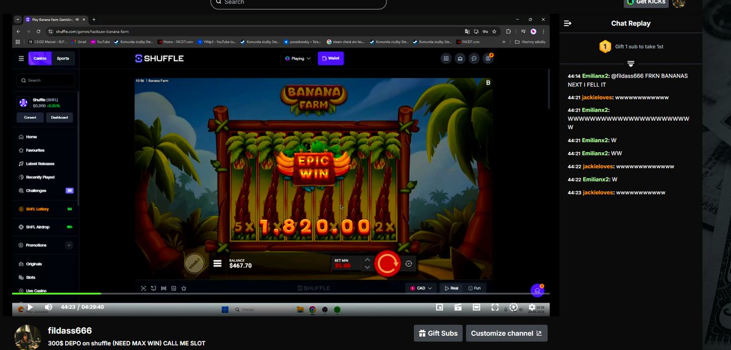
Task: Open the CAD currency dropdown
Action: (422, 288)
